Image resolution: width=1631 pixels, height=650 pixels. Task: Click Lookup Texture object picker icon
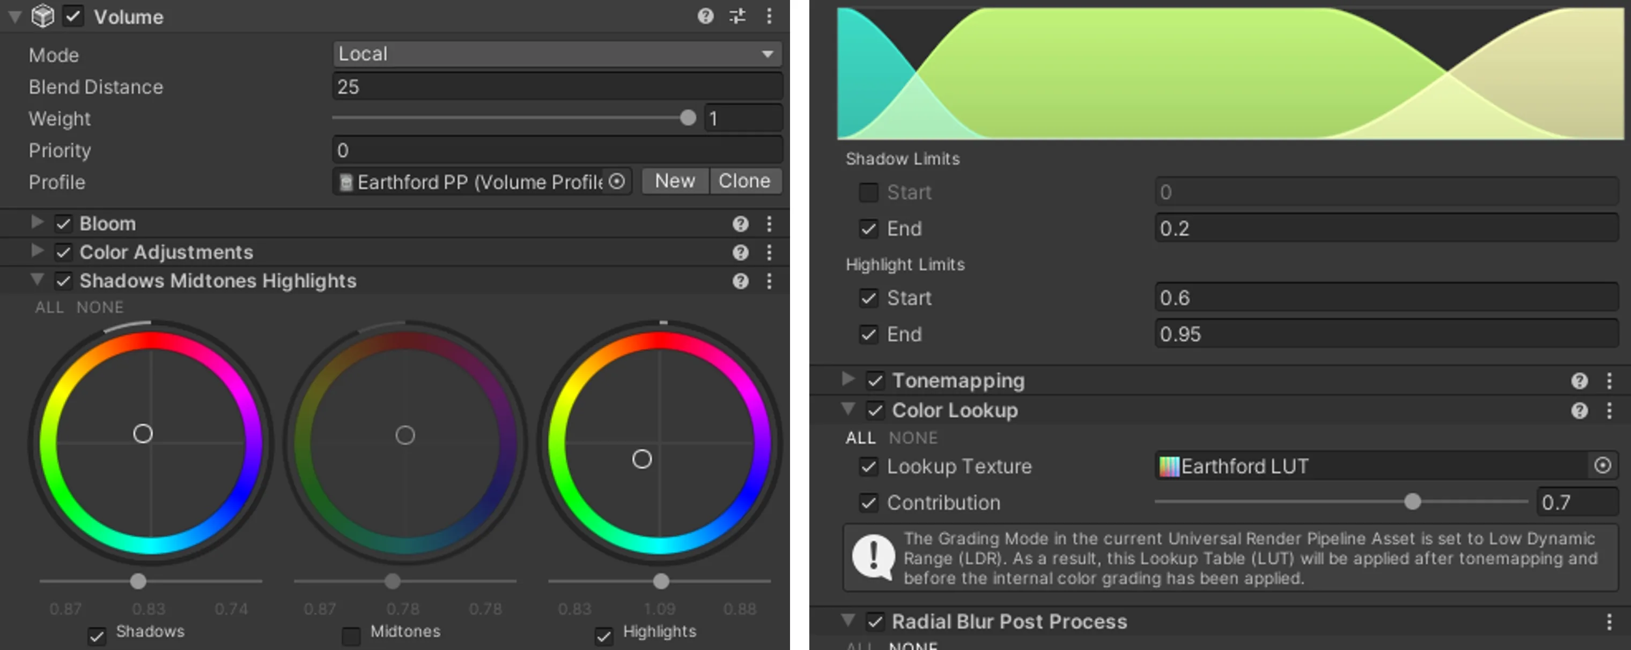(x=1603, y=466)
